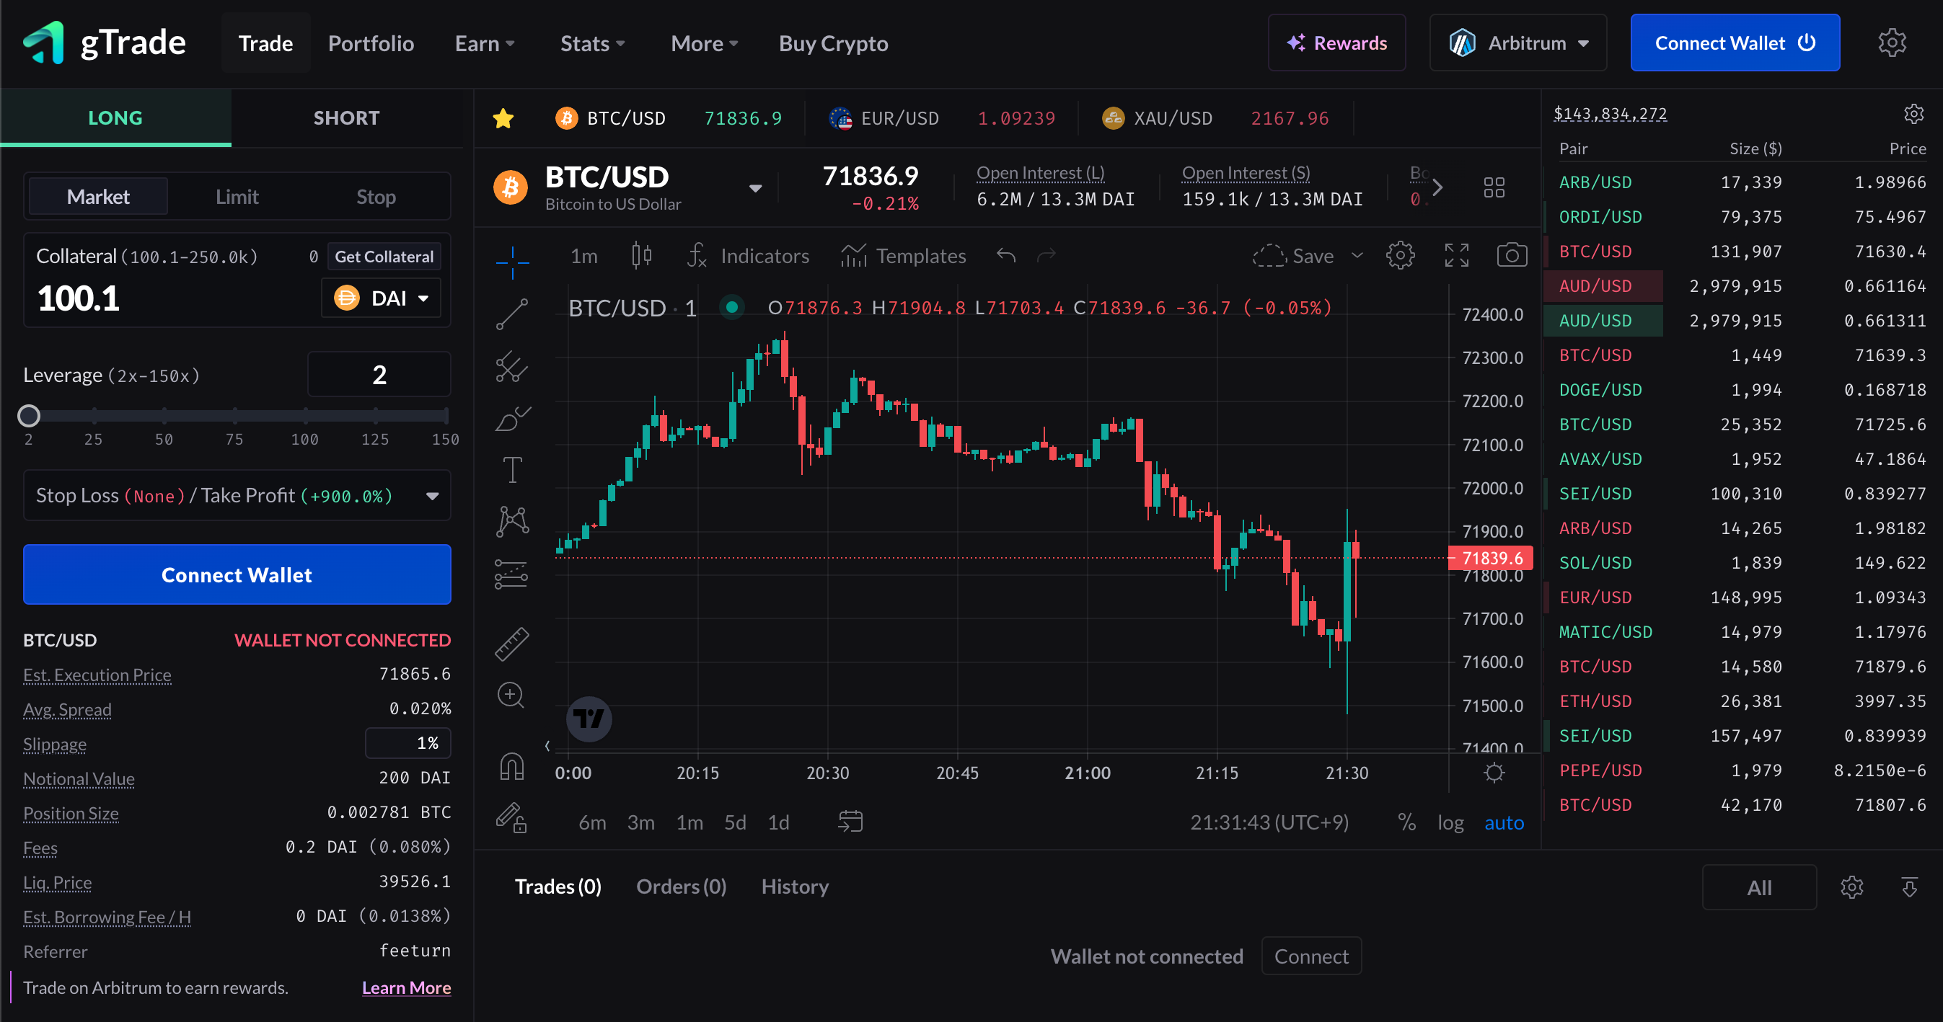
Task: Follow the Learn More rewards link
Action: pos(406,987)
